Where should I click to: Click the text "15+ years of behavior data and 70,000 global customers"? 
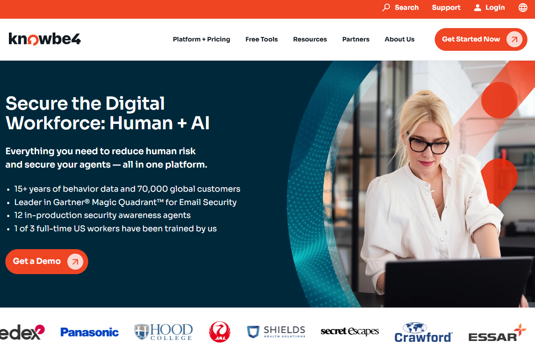(x=127, y=189)
